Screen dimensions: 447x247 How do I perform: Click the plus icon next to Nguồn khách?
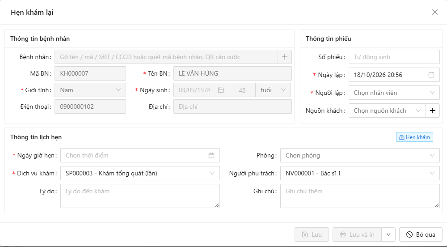pyautogui.click(x=432, y=111)
